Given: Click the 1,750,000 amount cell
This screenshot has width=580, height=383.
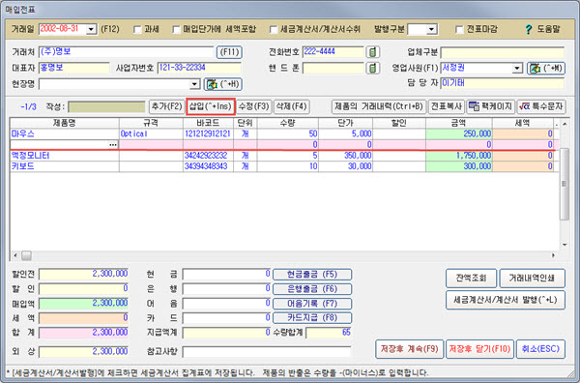Looking at the screenshot, I should (x=458, y=156).
